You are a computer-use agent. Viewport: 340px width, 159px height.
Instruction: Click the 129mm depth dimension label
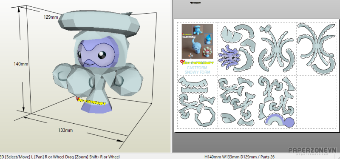(x=51, y=17)
